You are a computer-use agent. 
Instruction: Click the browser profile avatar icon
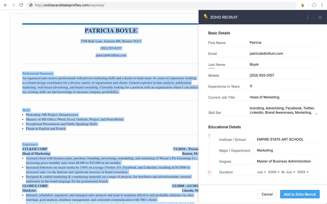click(x=314, y=5)
